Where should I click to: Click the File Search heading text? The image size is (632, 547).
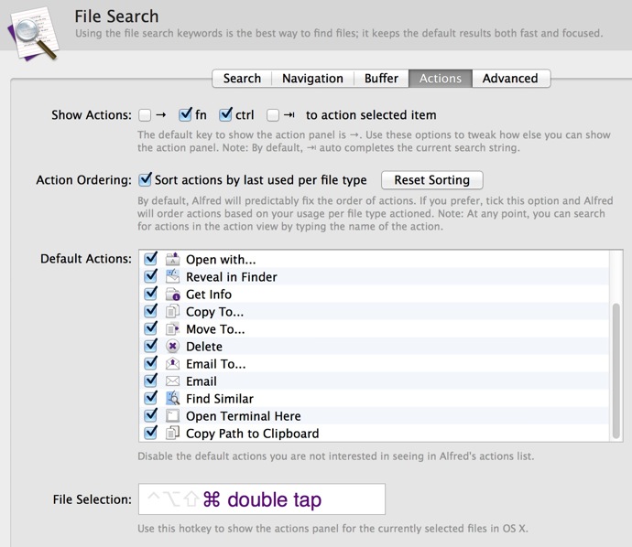[x=116, y=16]
